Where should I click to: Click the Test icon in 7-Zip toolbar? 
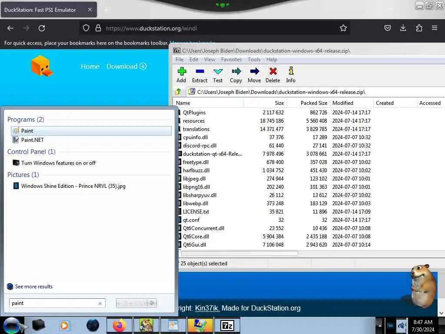(x=218, y=75)
